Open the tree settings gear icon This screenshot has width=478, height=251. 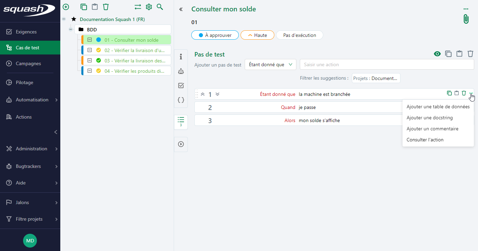pyautogui.click(x=149, y=7)
